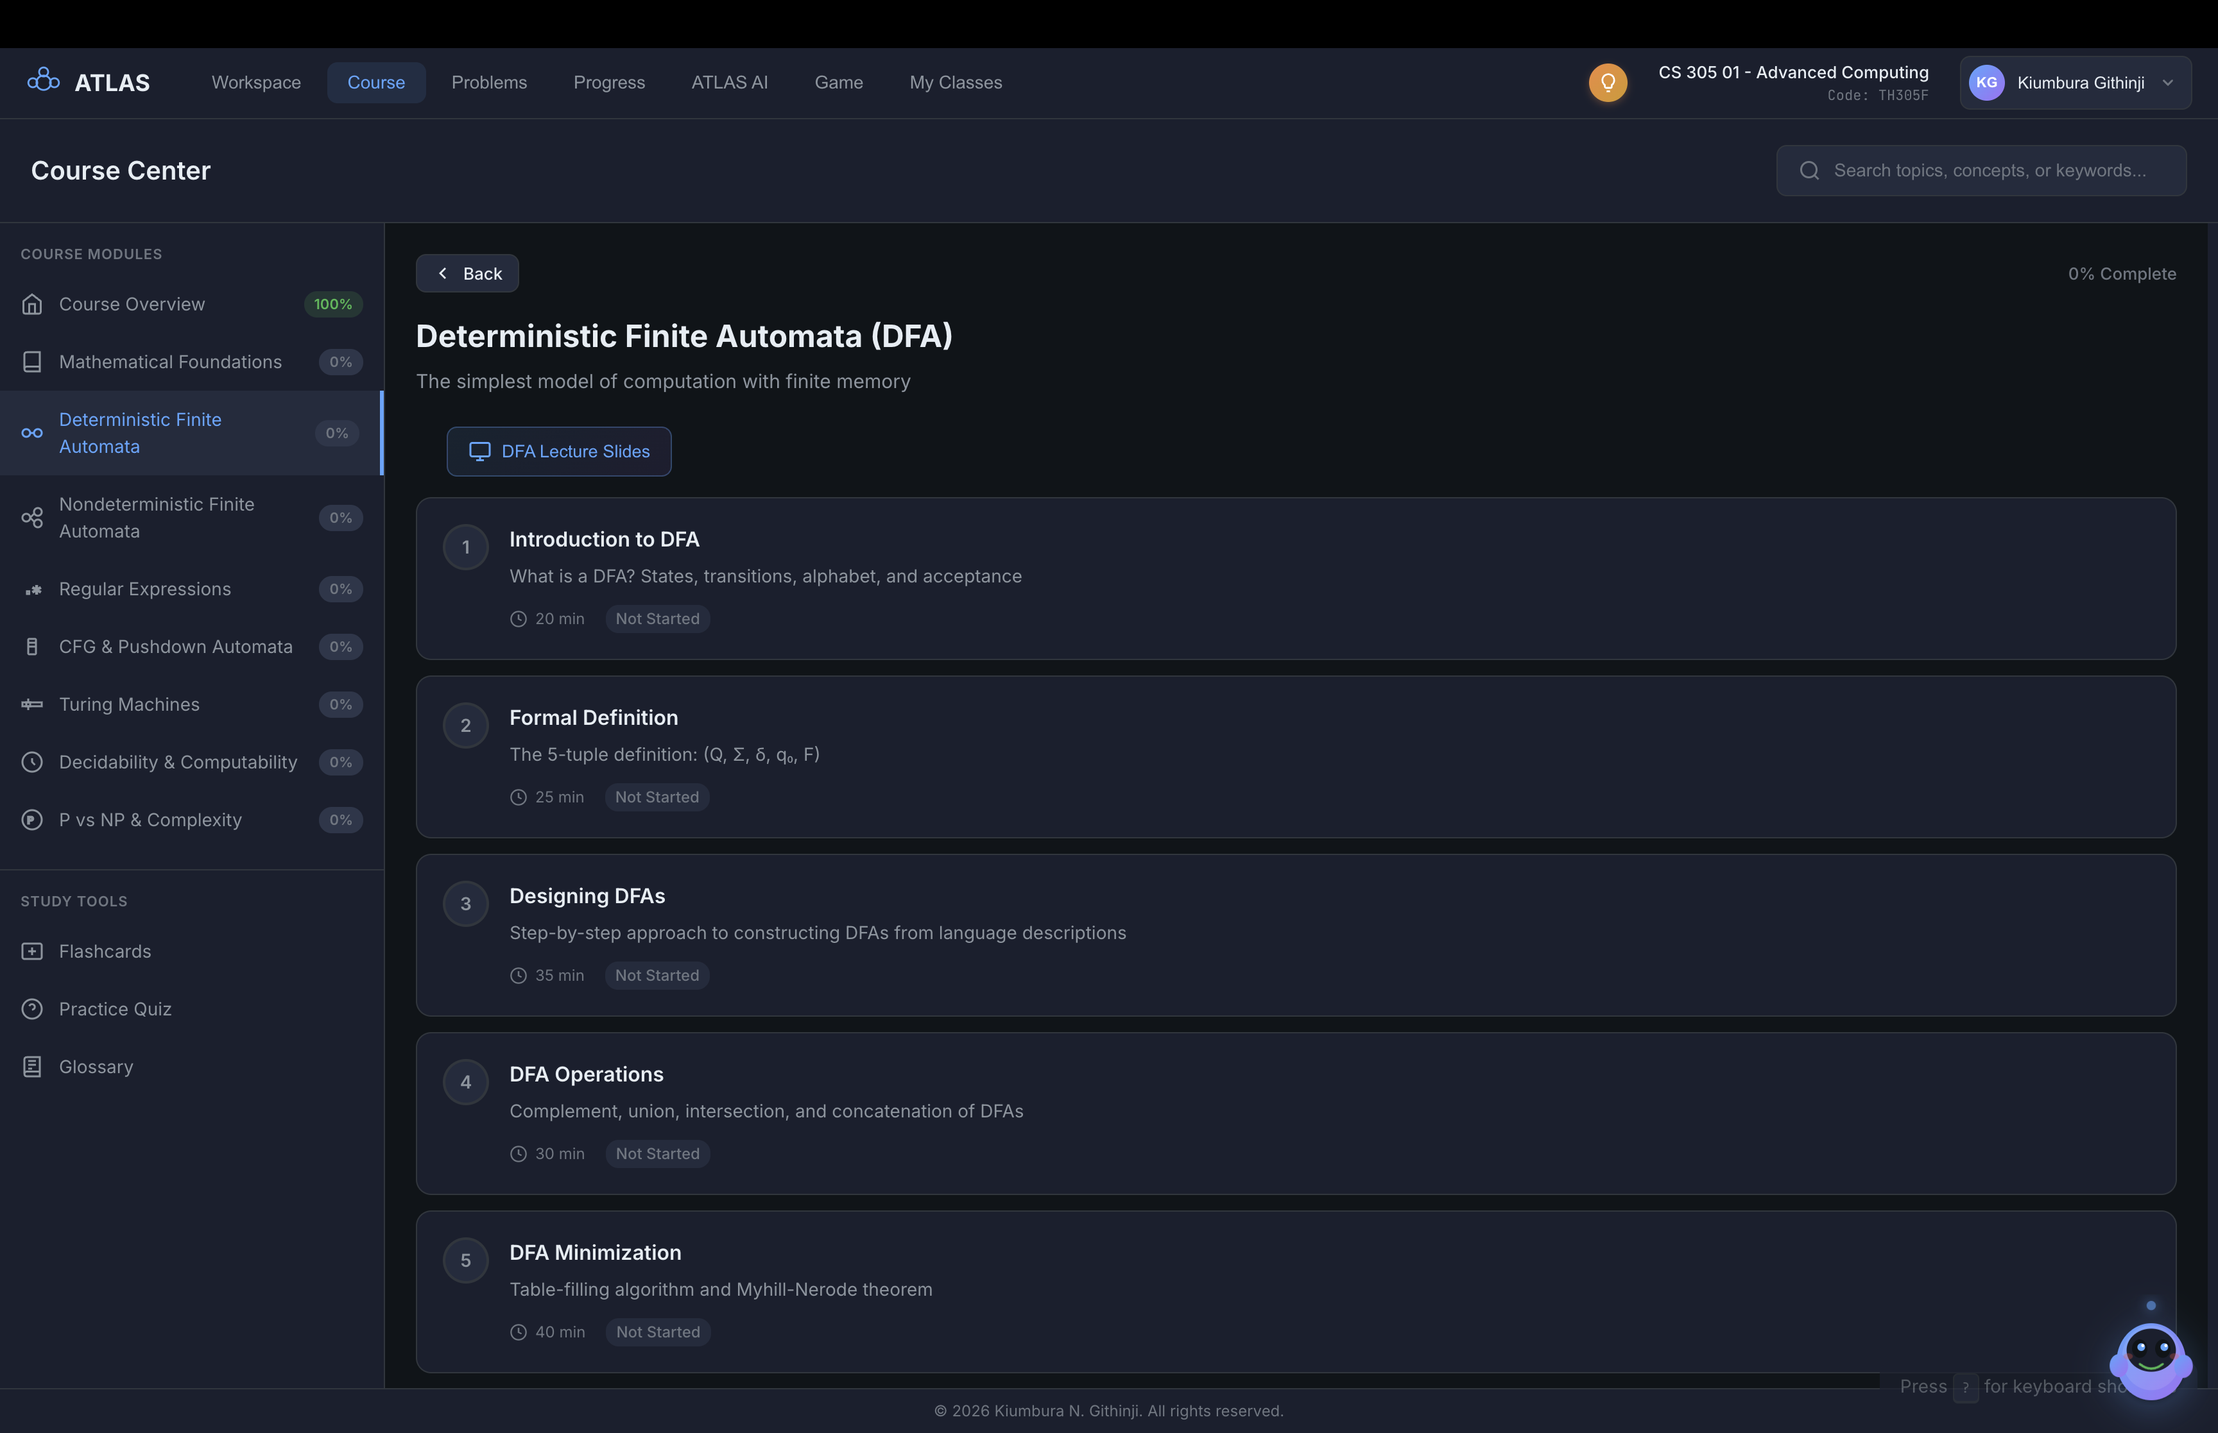Open lesson 5 DFA Minimization
Image resolution: width=2218 pixels, height=1433 pixels.
pos(1294,1291)
